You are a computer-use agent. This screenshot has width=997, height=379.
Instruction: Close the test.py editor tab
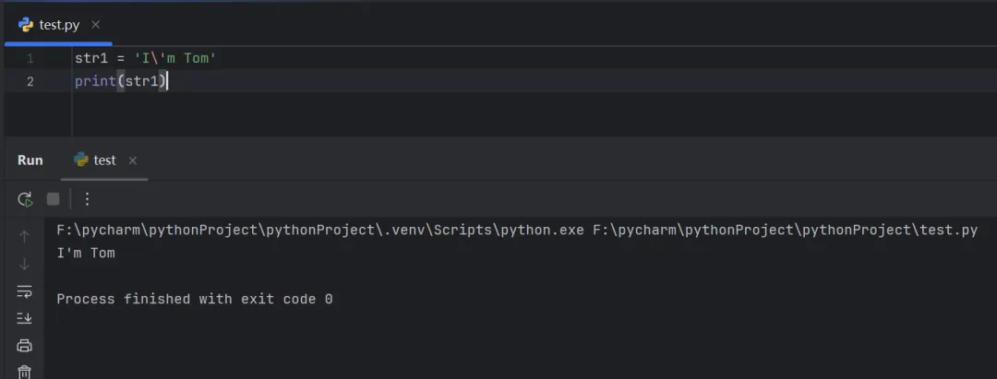[x=96, y=25]
